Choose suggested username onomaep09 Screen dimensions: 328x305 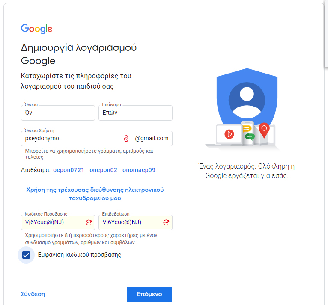coord(139,170)
